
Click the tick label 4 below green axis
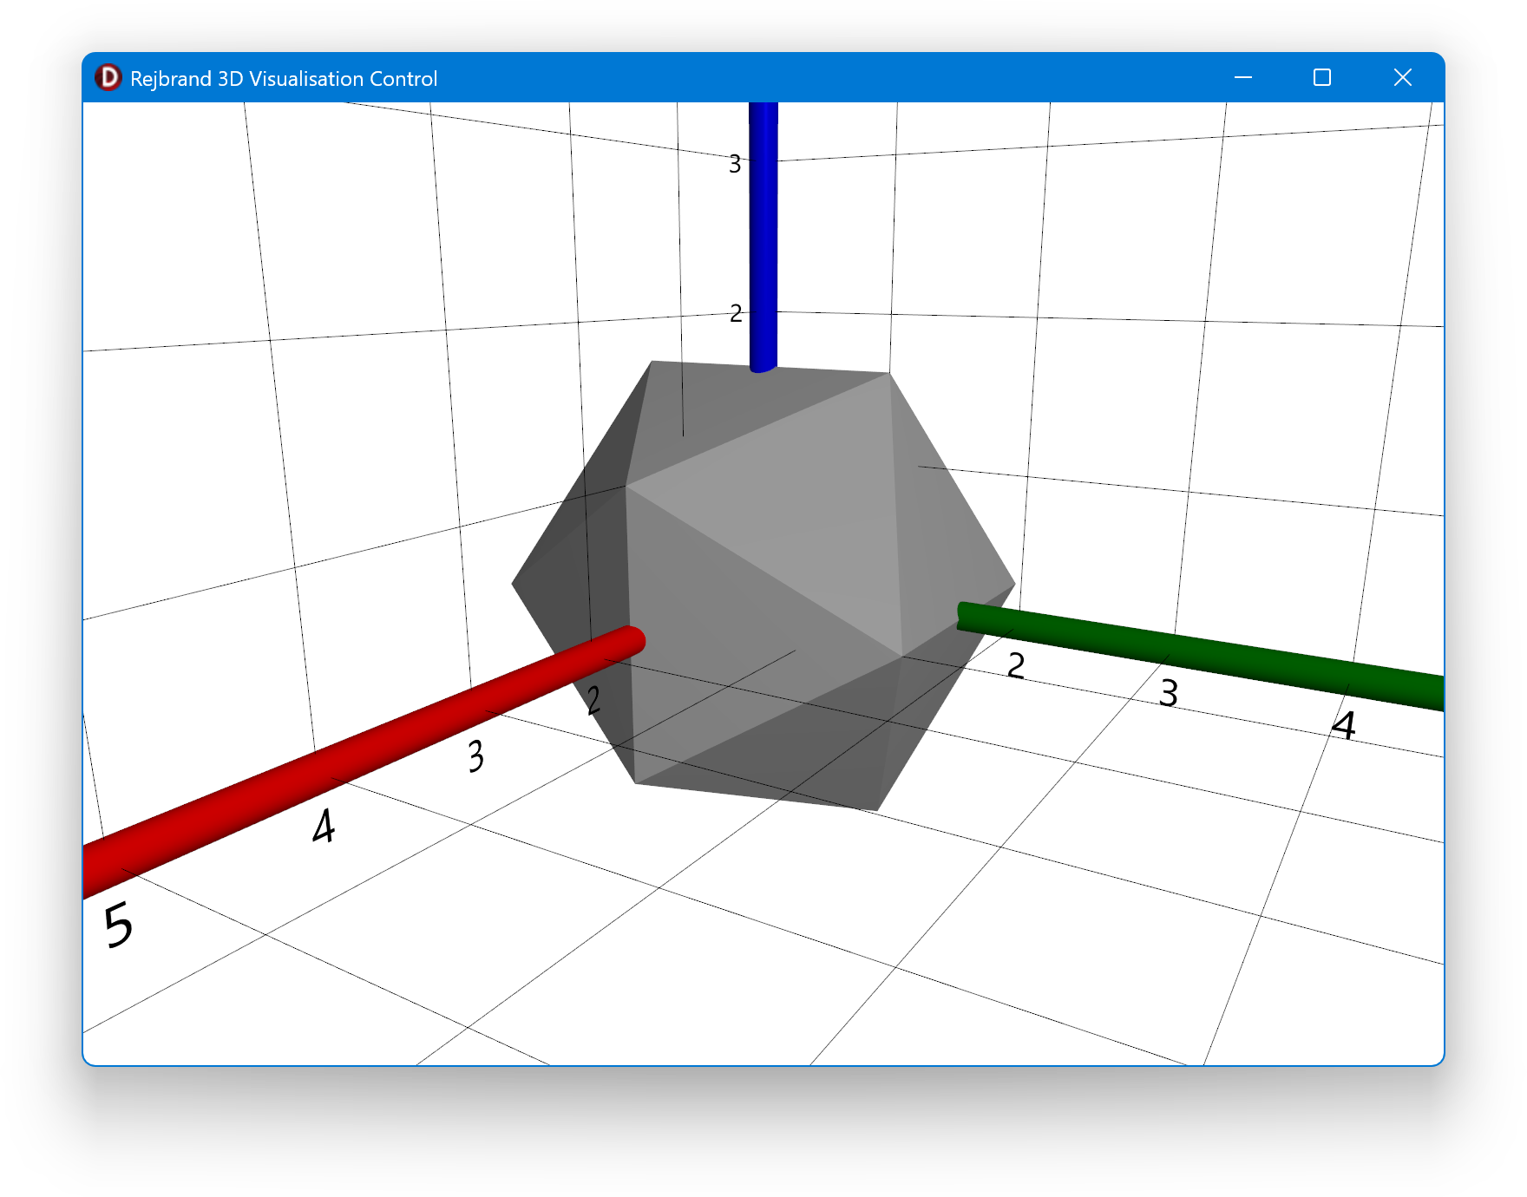tap(1344, 726)
